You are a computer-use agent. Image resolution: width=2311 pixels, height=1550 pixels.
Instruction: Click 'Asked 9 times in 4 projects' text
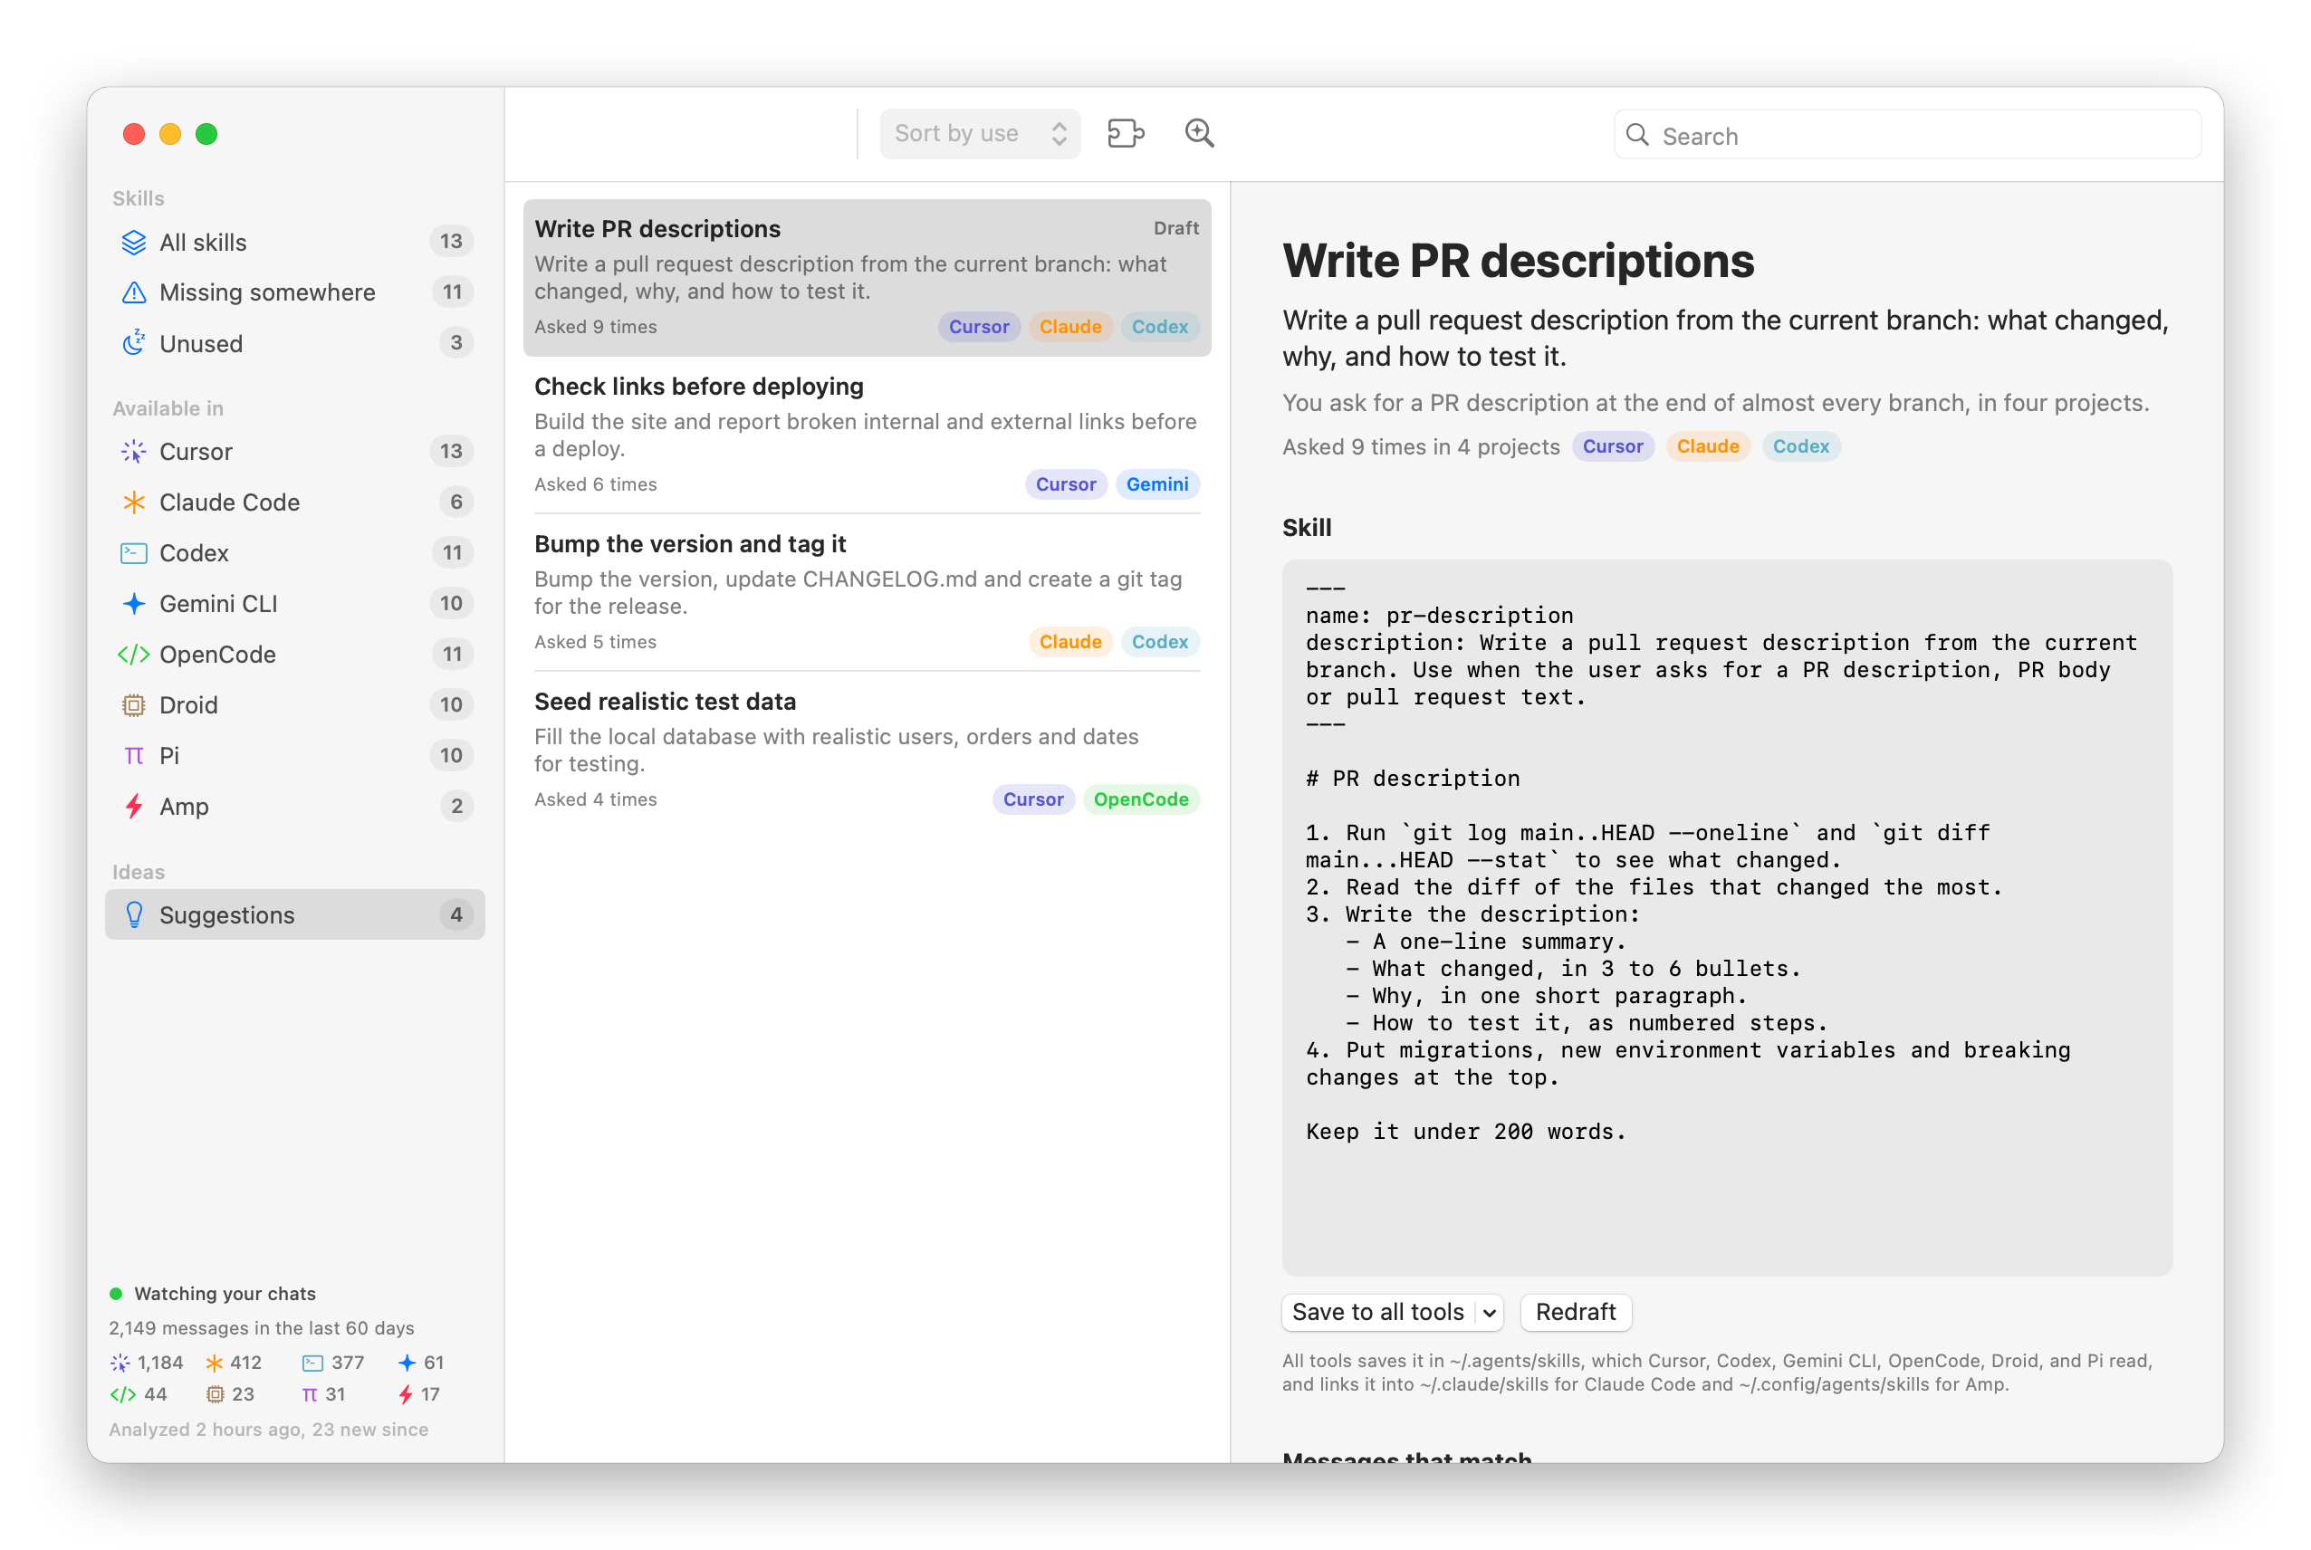(1421, 447)
